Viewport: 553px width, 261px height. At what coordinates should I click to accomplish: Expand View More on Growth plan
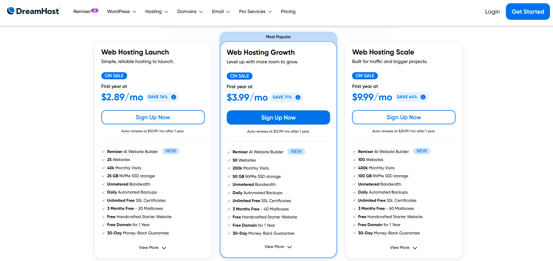pos(278,246)
